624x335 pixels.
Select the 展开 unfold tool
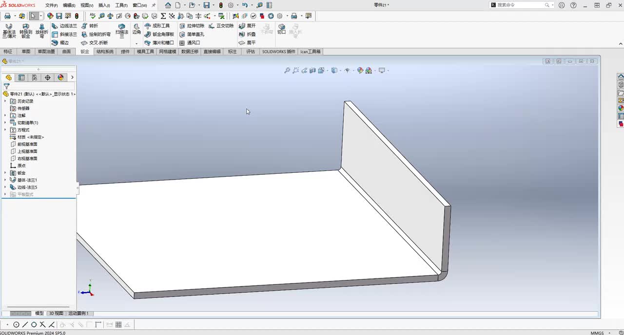(247, 26)
